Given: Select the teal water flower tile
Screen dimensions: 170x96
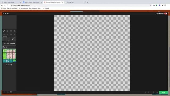Looking at the screenshot, I should [x=8, y=61].
